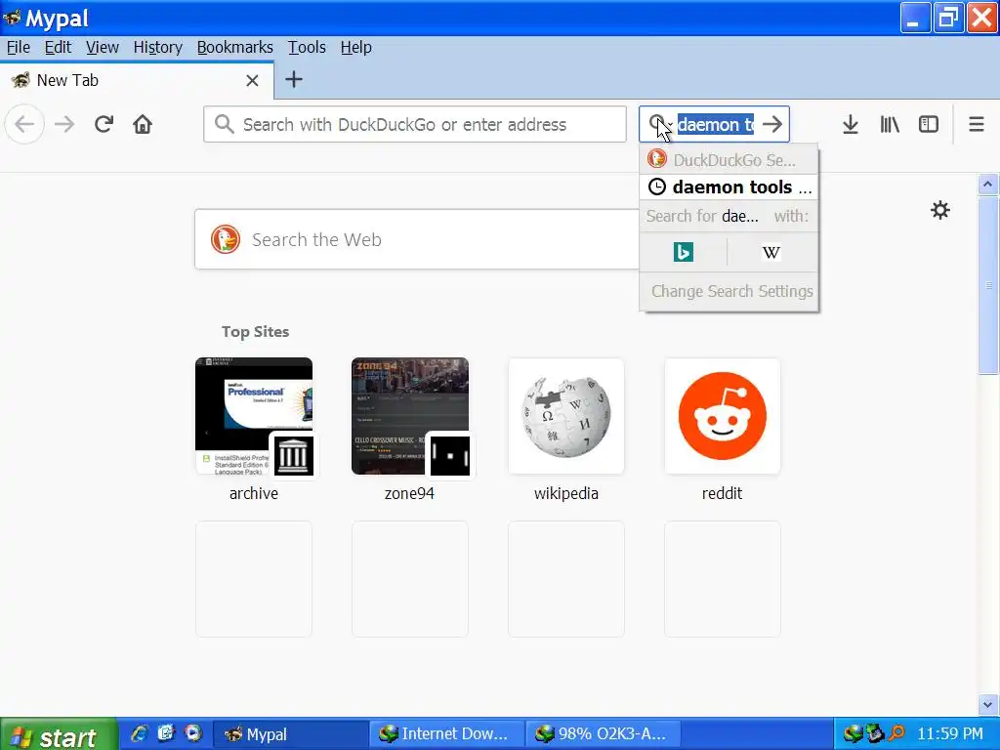1000x750 pixels.
Task: Go back with the Back arrow button
Action: coord(24,124)
